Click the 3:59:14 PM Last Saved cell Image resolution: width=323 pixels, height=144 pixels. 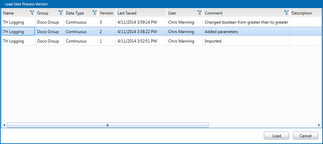click(137, 22)
